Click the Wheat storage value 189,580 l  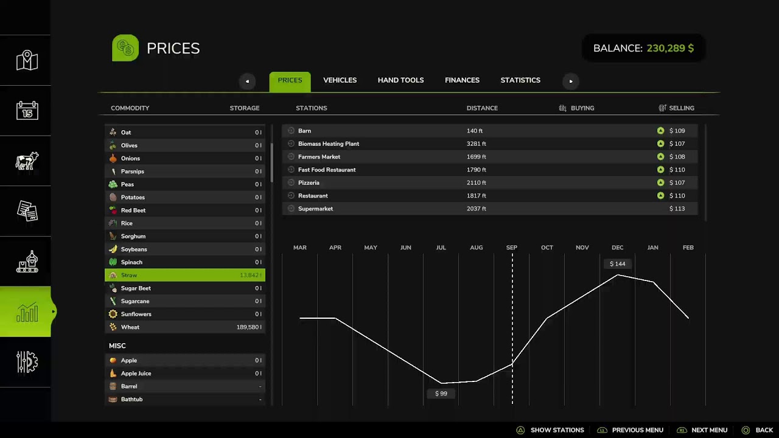[249, 327]
